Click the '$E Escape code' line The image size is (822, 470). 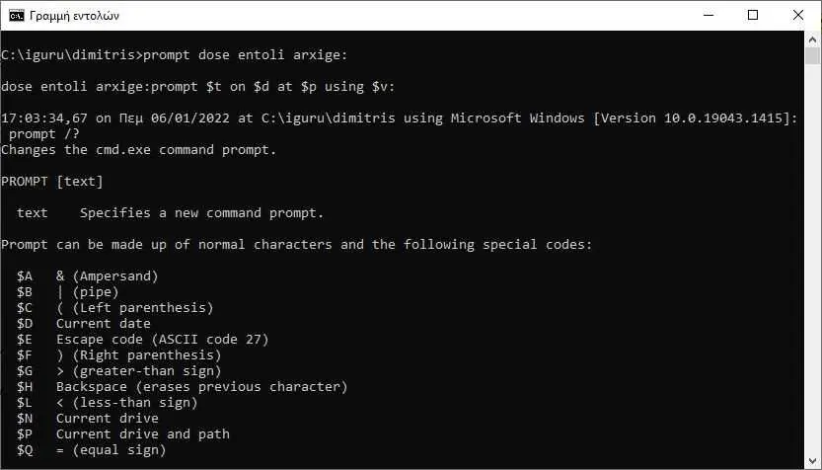click(x=142, y=340)
